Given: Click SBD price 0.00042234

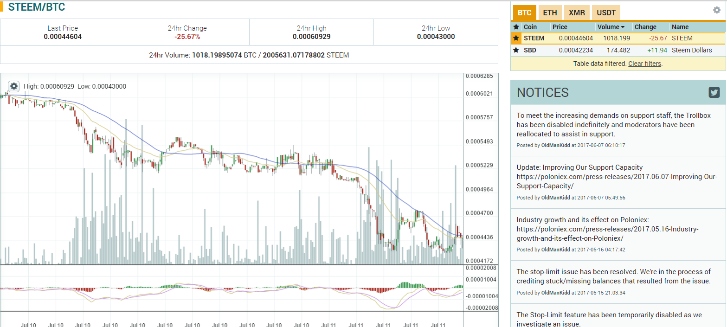Looking at the screenshot, I should [576, 50].
